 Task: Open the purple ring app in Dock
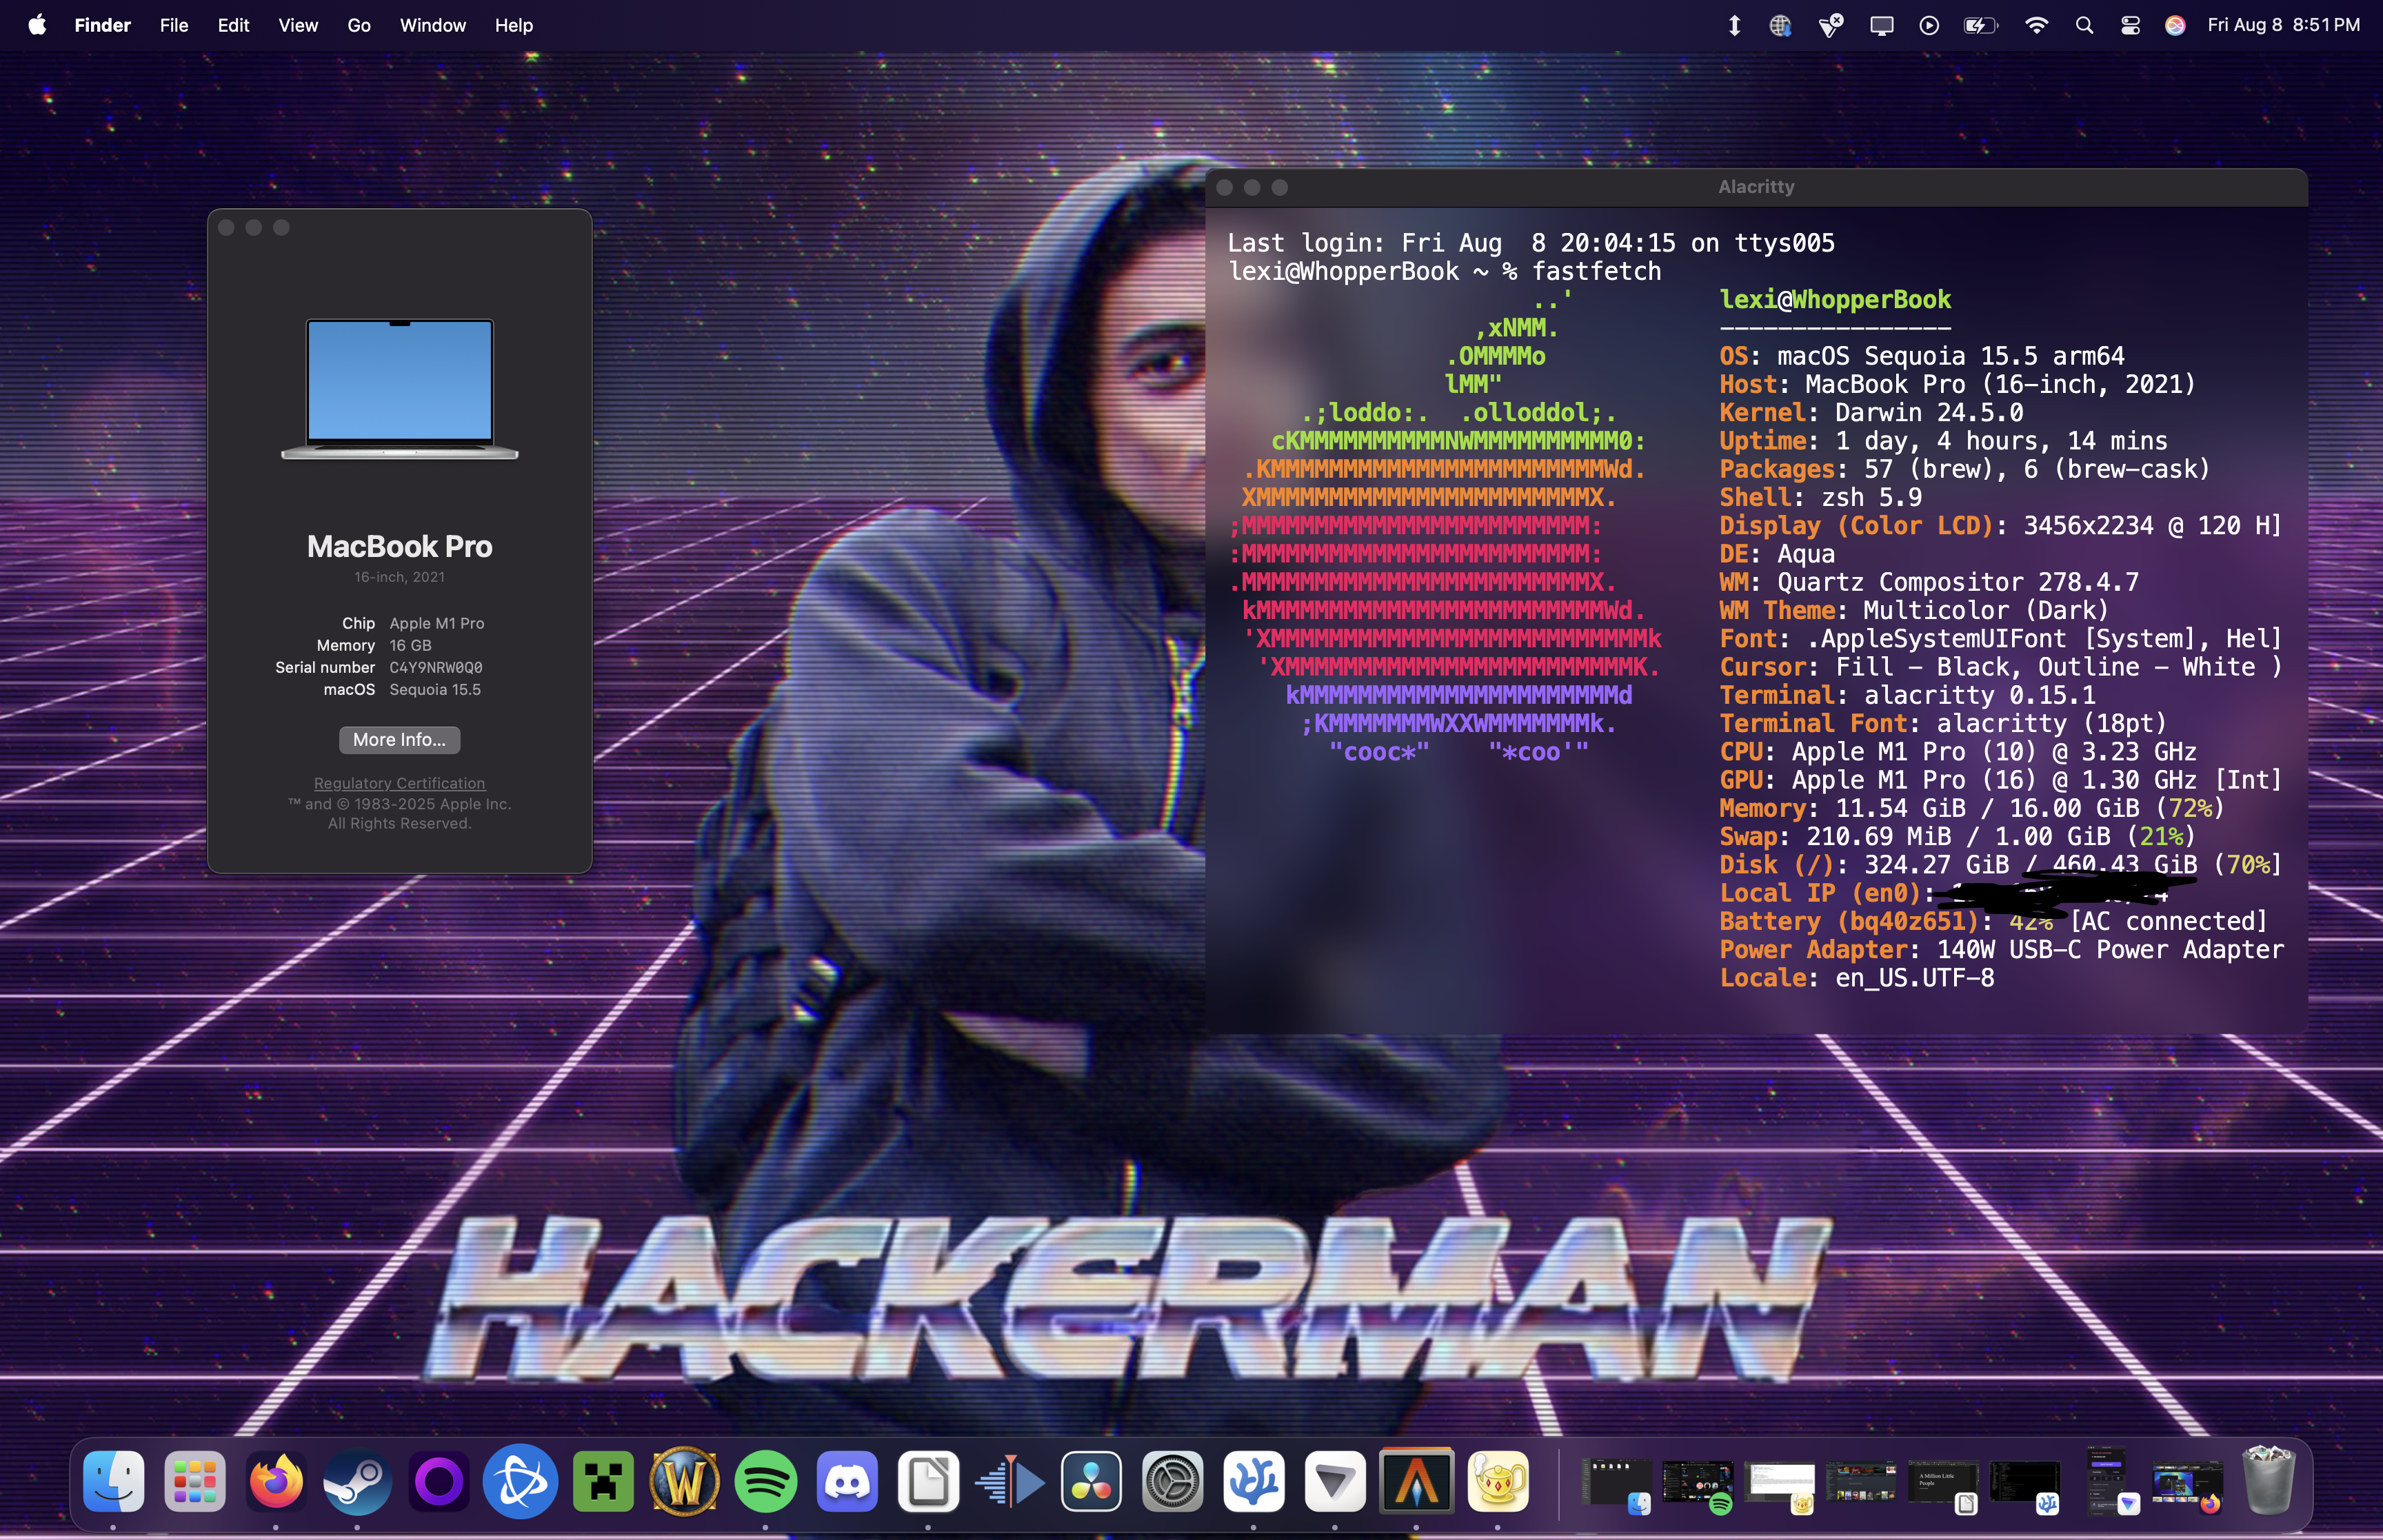pos(439,1481)
